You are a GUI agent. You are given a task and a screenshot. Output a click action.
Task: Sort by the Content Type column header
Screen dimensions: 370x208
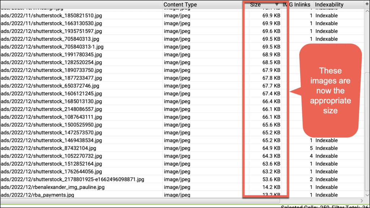180,5
